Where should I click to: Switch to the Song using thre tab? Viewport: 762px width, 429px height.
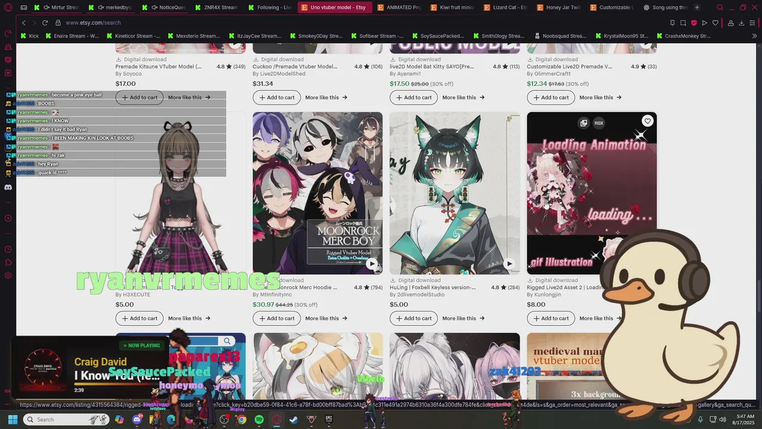(x=666, y=8)
